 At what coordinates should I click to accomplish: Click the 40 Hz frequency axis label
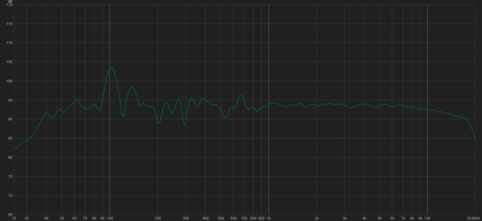click(46, 218)
